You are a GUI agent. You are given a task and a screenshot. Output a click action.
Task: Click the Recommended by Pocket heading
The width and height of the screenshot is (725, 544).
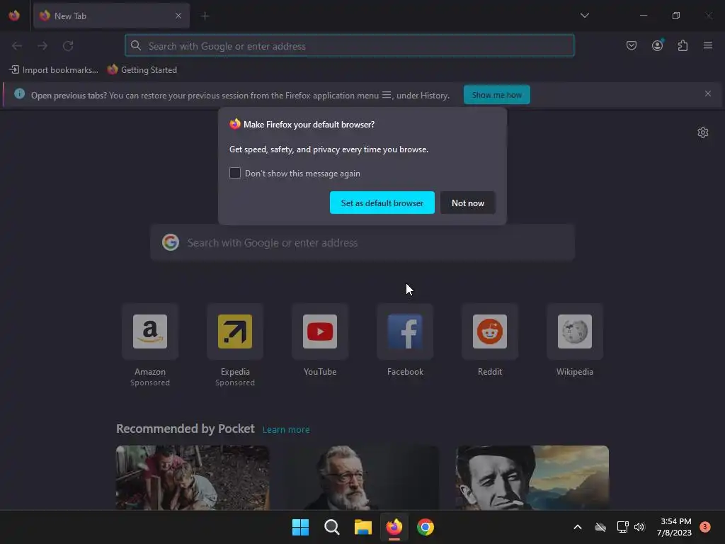(185, 429)
